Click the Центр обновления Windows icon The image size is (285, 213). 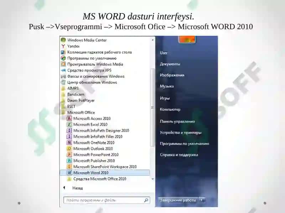pos(63,82)
